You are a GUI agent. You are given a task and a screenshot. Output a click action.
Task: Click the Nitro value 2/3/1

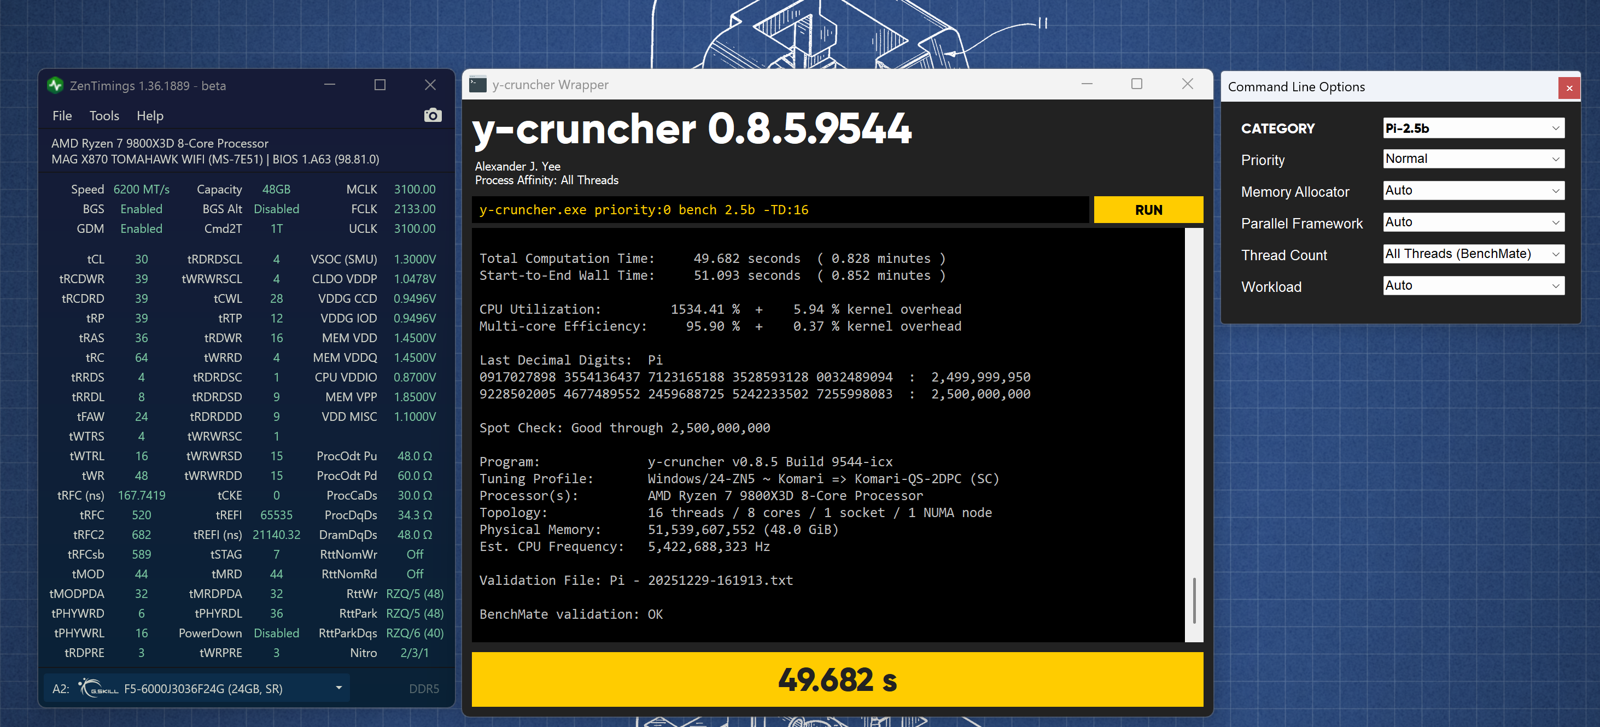pyautogui.click(x=415, y=653)
